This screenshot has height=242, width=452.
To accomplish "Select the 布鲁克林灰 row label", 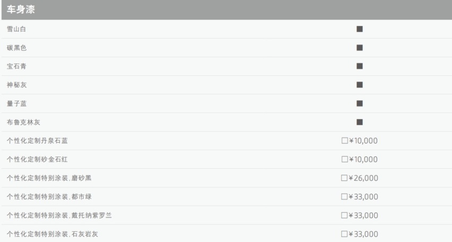I will click(x=23, y=122).
